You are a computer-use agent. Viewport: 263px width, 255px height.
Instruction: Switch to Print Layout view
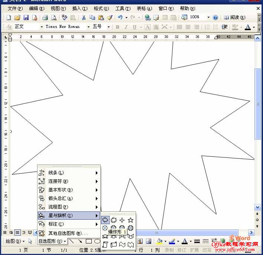click(x=17, y=232)
